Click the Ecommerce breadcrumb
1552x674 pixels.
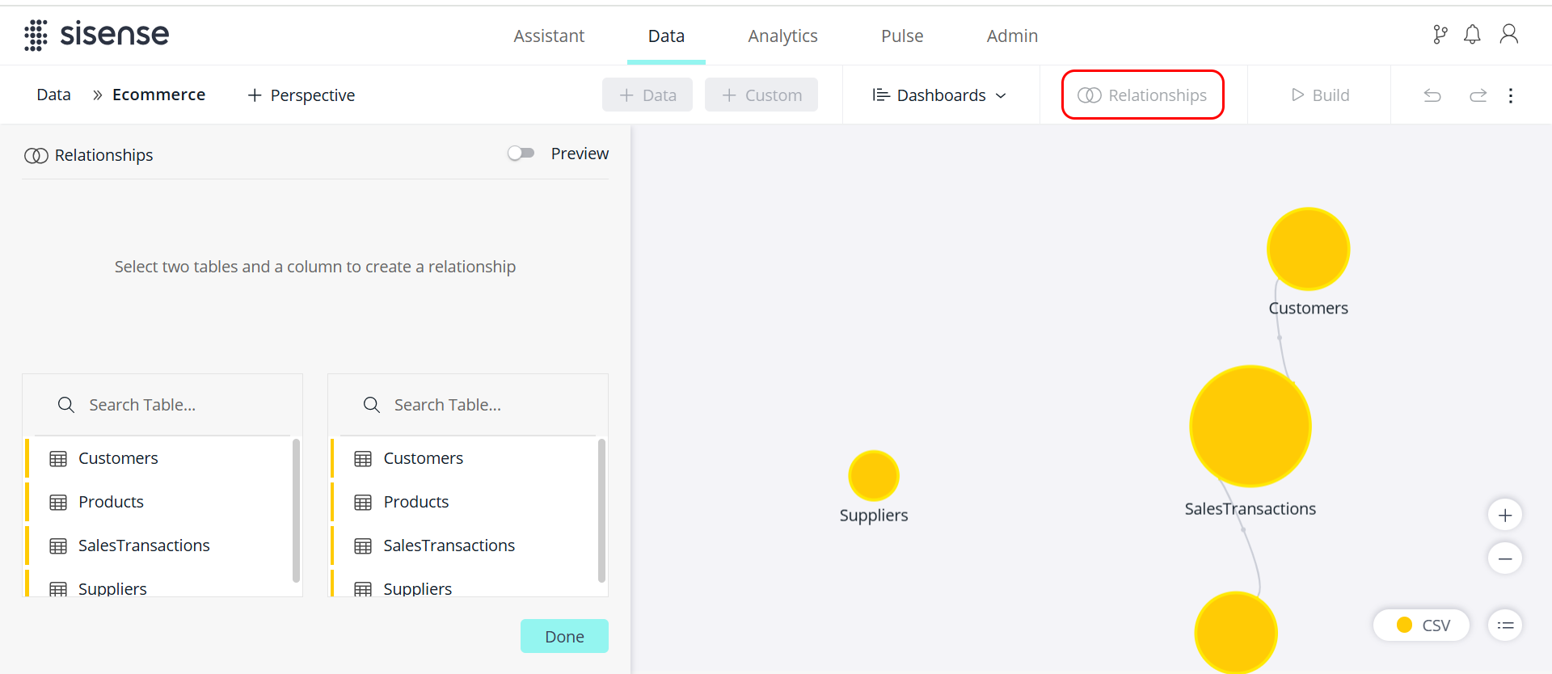pos(158,95)
